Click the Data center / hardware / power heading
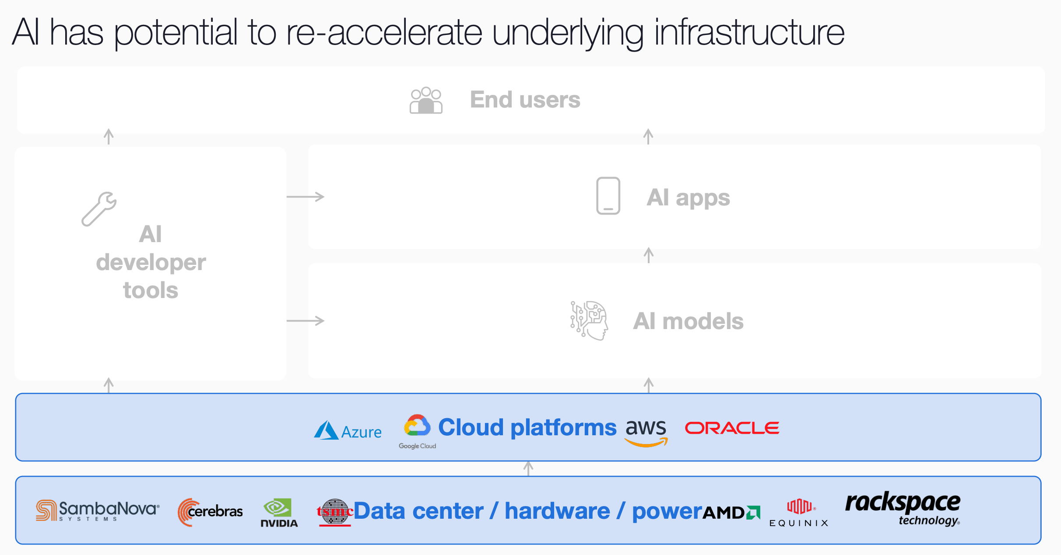 (527, 511)
